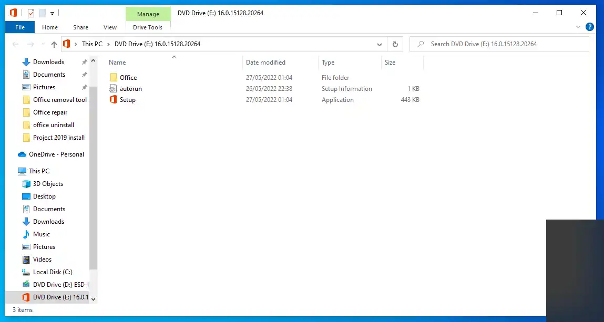
Task: Open the recent locations dropdown arrow
Action: (43, 44)
